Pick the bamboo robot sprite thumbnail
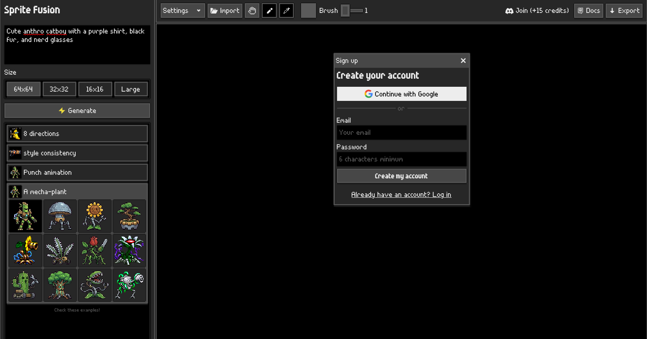This screenshot has height=339, width=647. [25, 216]
